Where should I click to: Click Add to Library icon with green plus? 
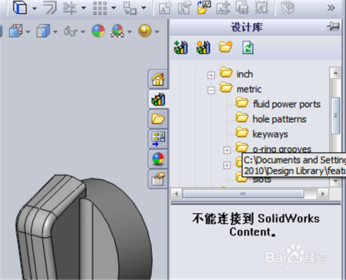(x=181, y=47)
